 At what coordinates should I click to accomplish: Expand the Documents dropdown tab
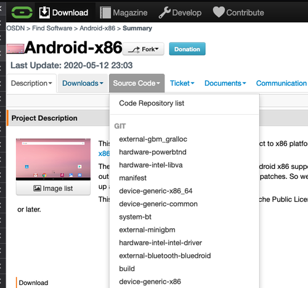tap(225, 83)
